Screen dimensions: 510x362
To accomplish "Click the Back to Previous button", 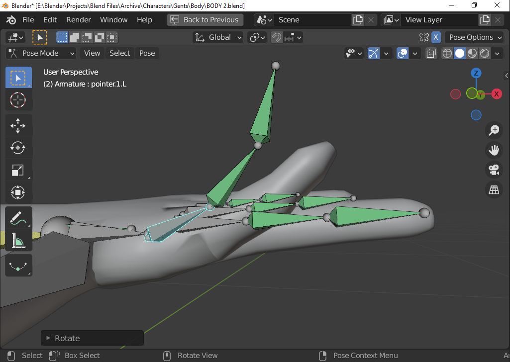I will (205, 20).
